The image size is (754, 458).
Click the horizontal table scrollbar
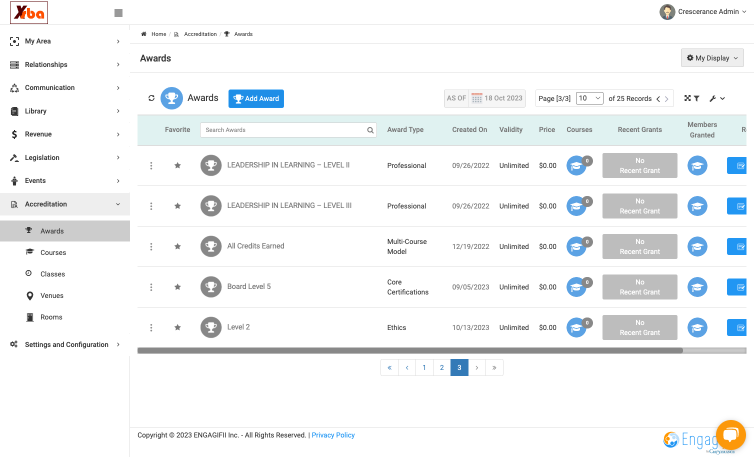click(410, 350)
